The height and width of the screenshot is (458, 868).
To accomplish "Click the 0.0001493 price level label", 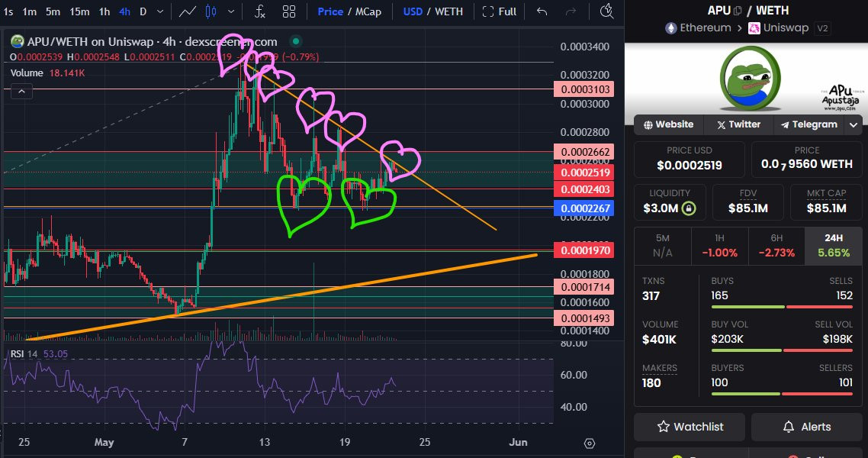I will [x=583, y=318].
